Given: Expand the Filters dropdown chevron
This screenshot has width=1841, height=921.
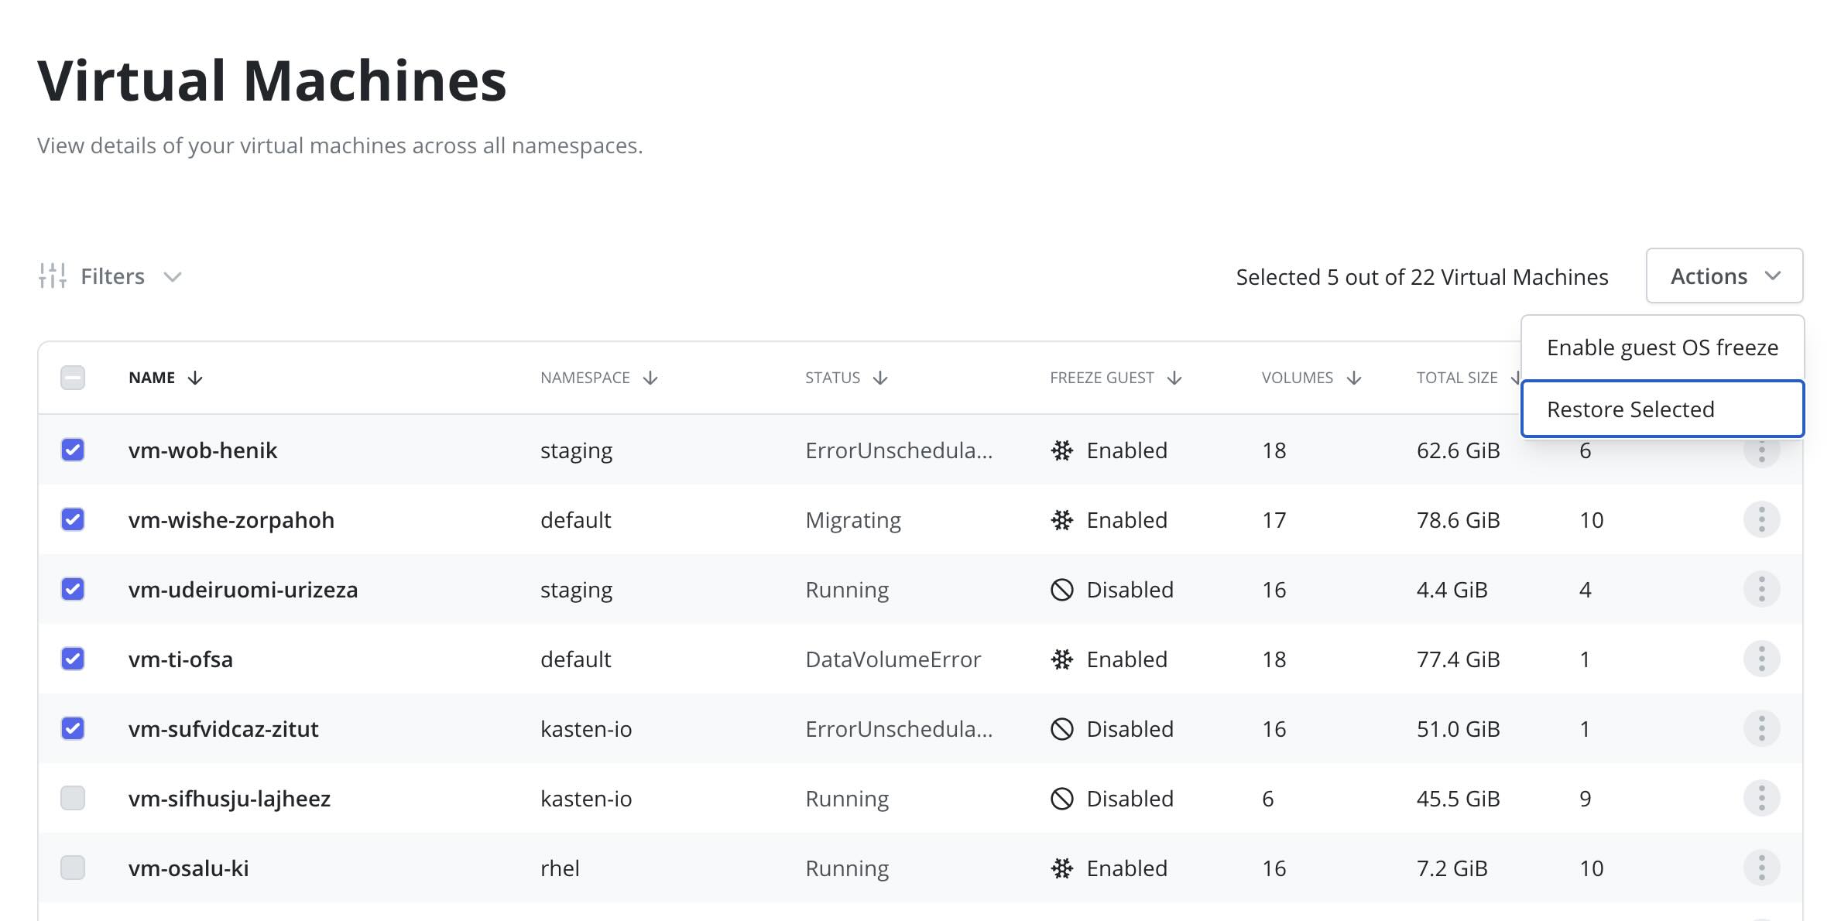Looking at the screenshot, I should tap(172, 276).
